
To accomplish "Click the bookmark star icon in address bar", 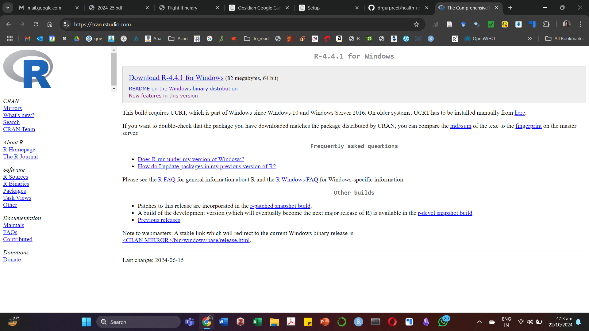I will [x=416, y=25].
